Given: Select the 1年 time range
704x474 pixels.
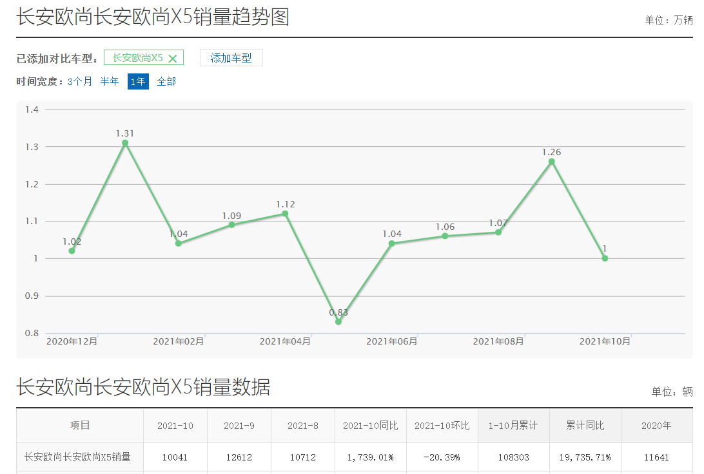Looking at the screenshot, I should [x=138, y=81].
